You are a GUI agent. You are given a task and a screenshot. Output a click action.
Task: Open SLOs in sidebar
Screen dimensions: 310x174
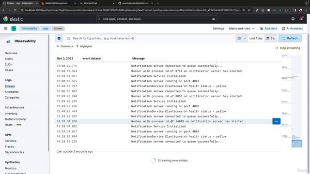(8, 64)
